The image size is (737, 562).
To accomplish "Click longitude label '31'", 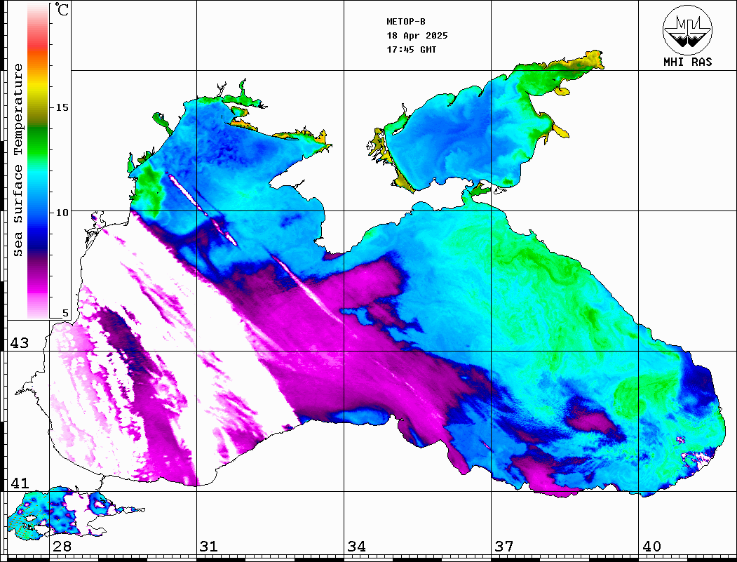I will (x=209, y=546).
